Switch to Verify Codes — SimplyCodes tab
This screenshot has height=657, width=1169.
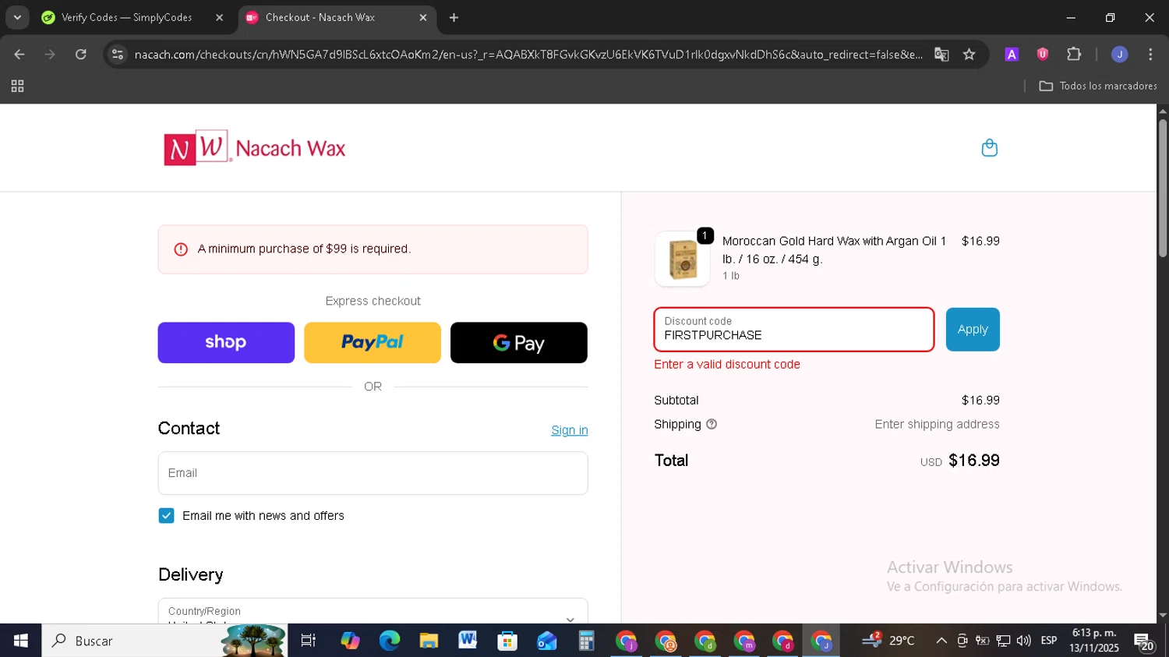(126, 17)
